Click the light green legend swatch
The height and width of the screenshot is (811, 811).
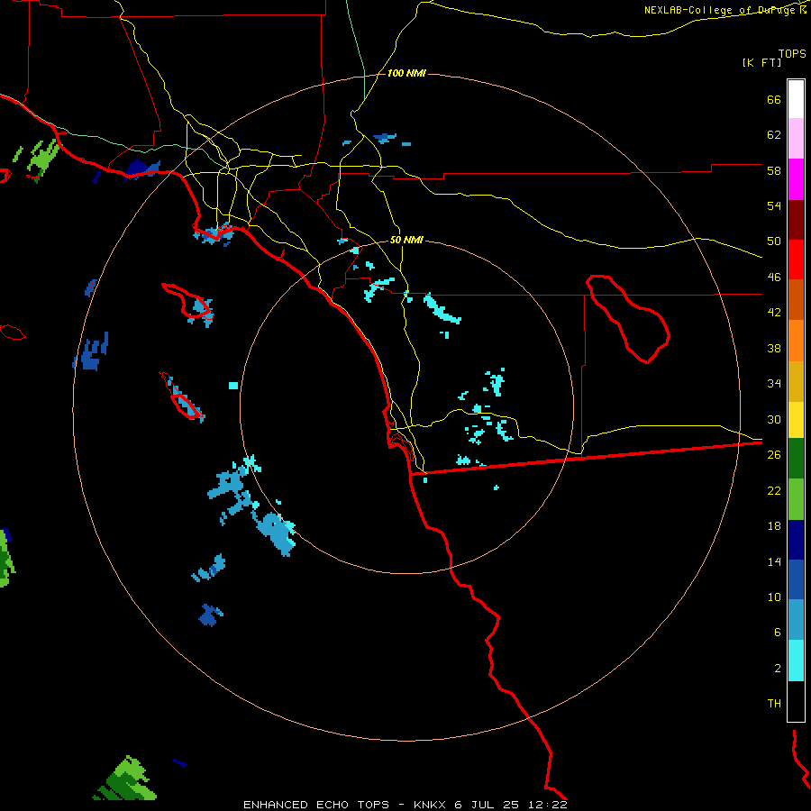(x=796, y=499)
